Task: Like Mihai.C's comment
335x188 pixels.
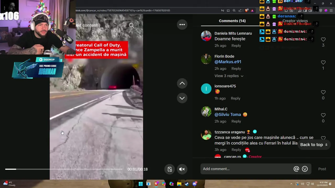Action: (323, 115)
